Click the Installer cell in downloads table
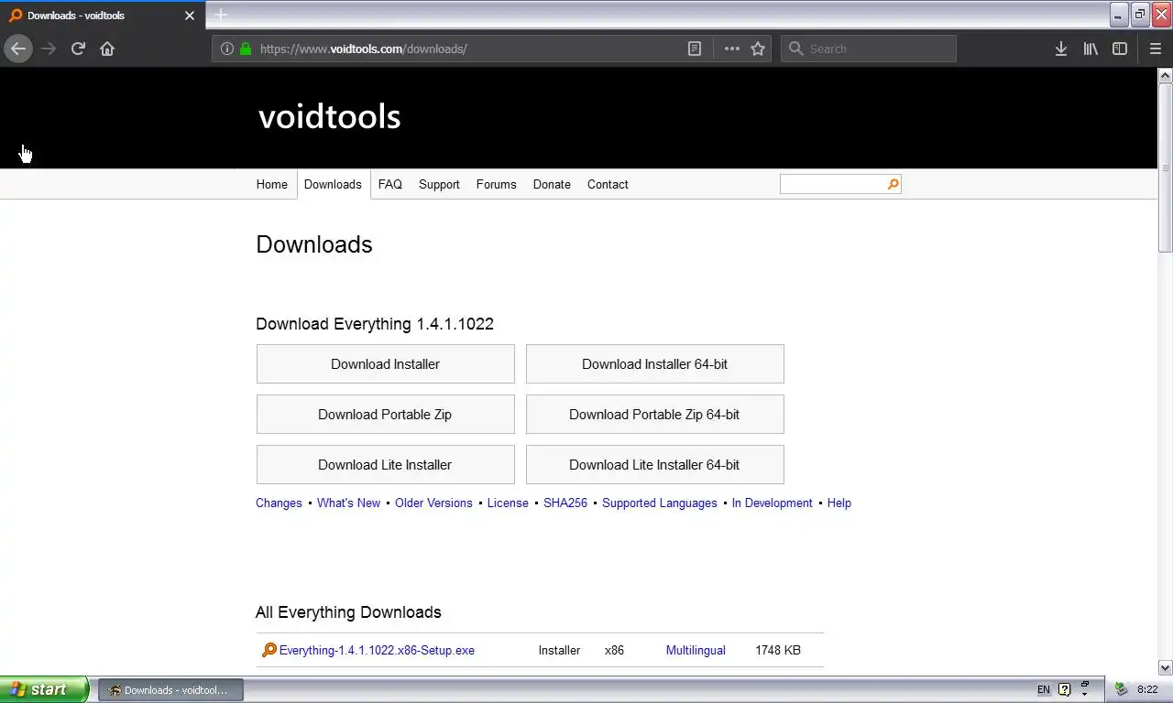 [x=559, y=650]
